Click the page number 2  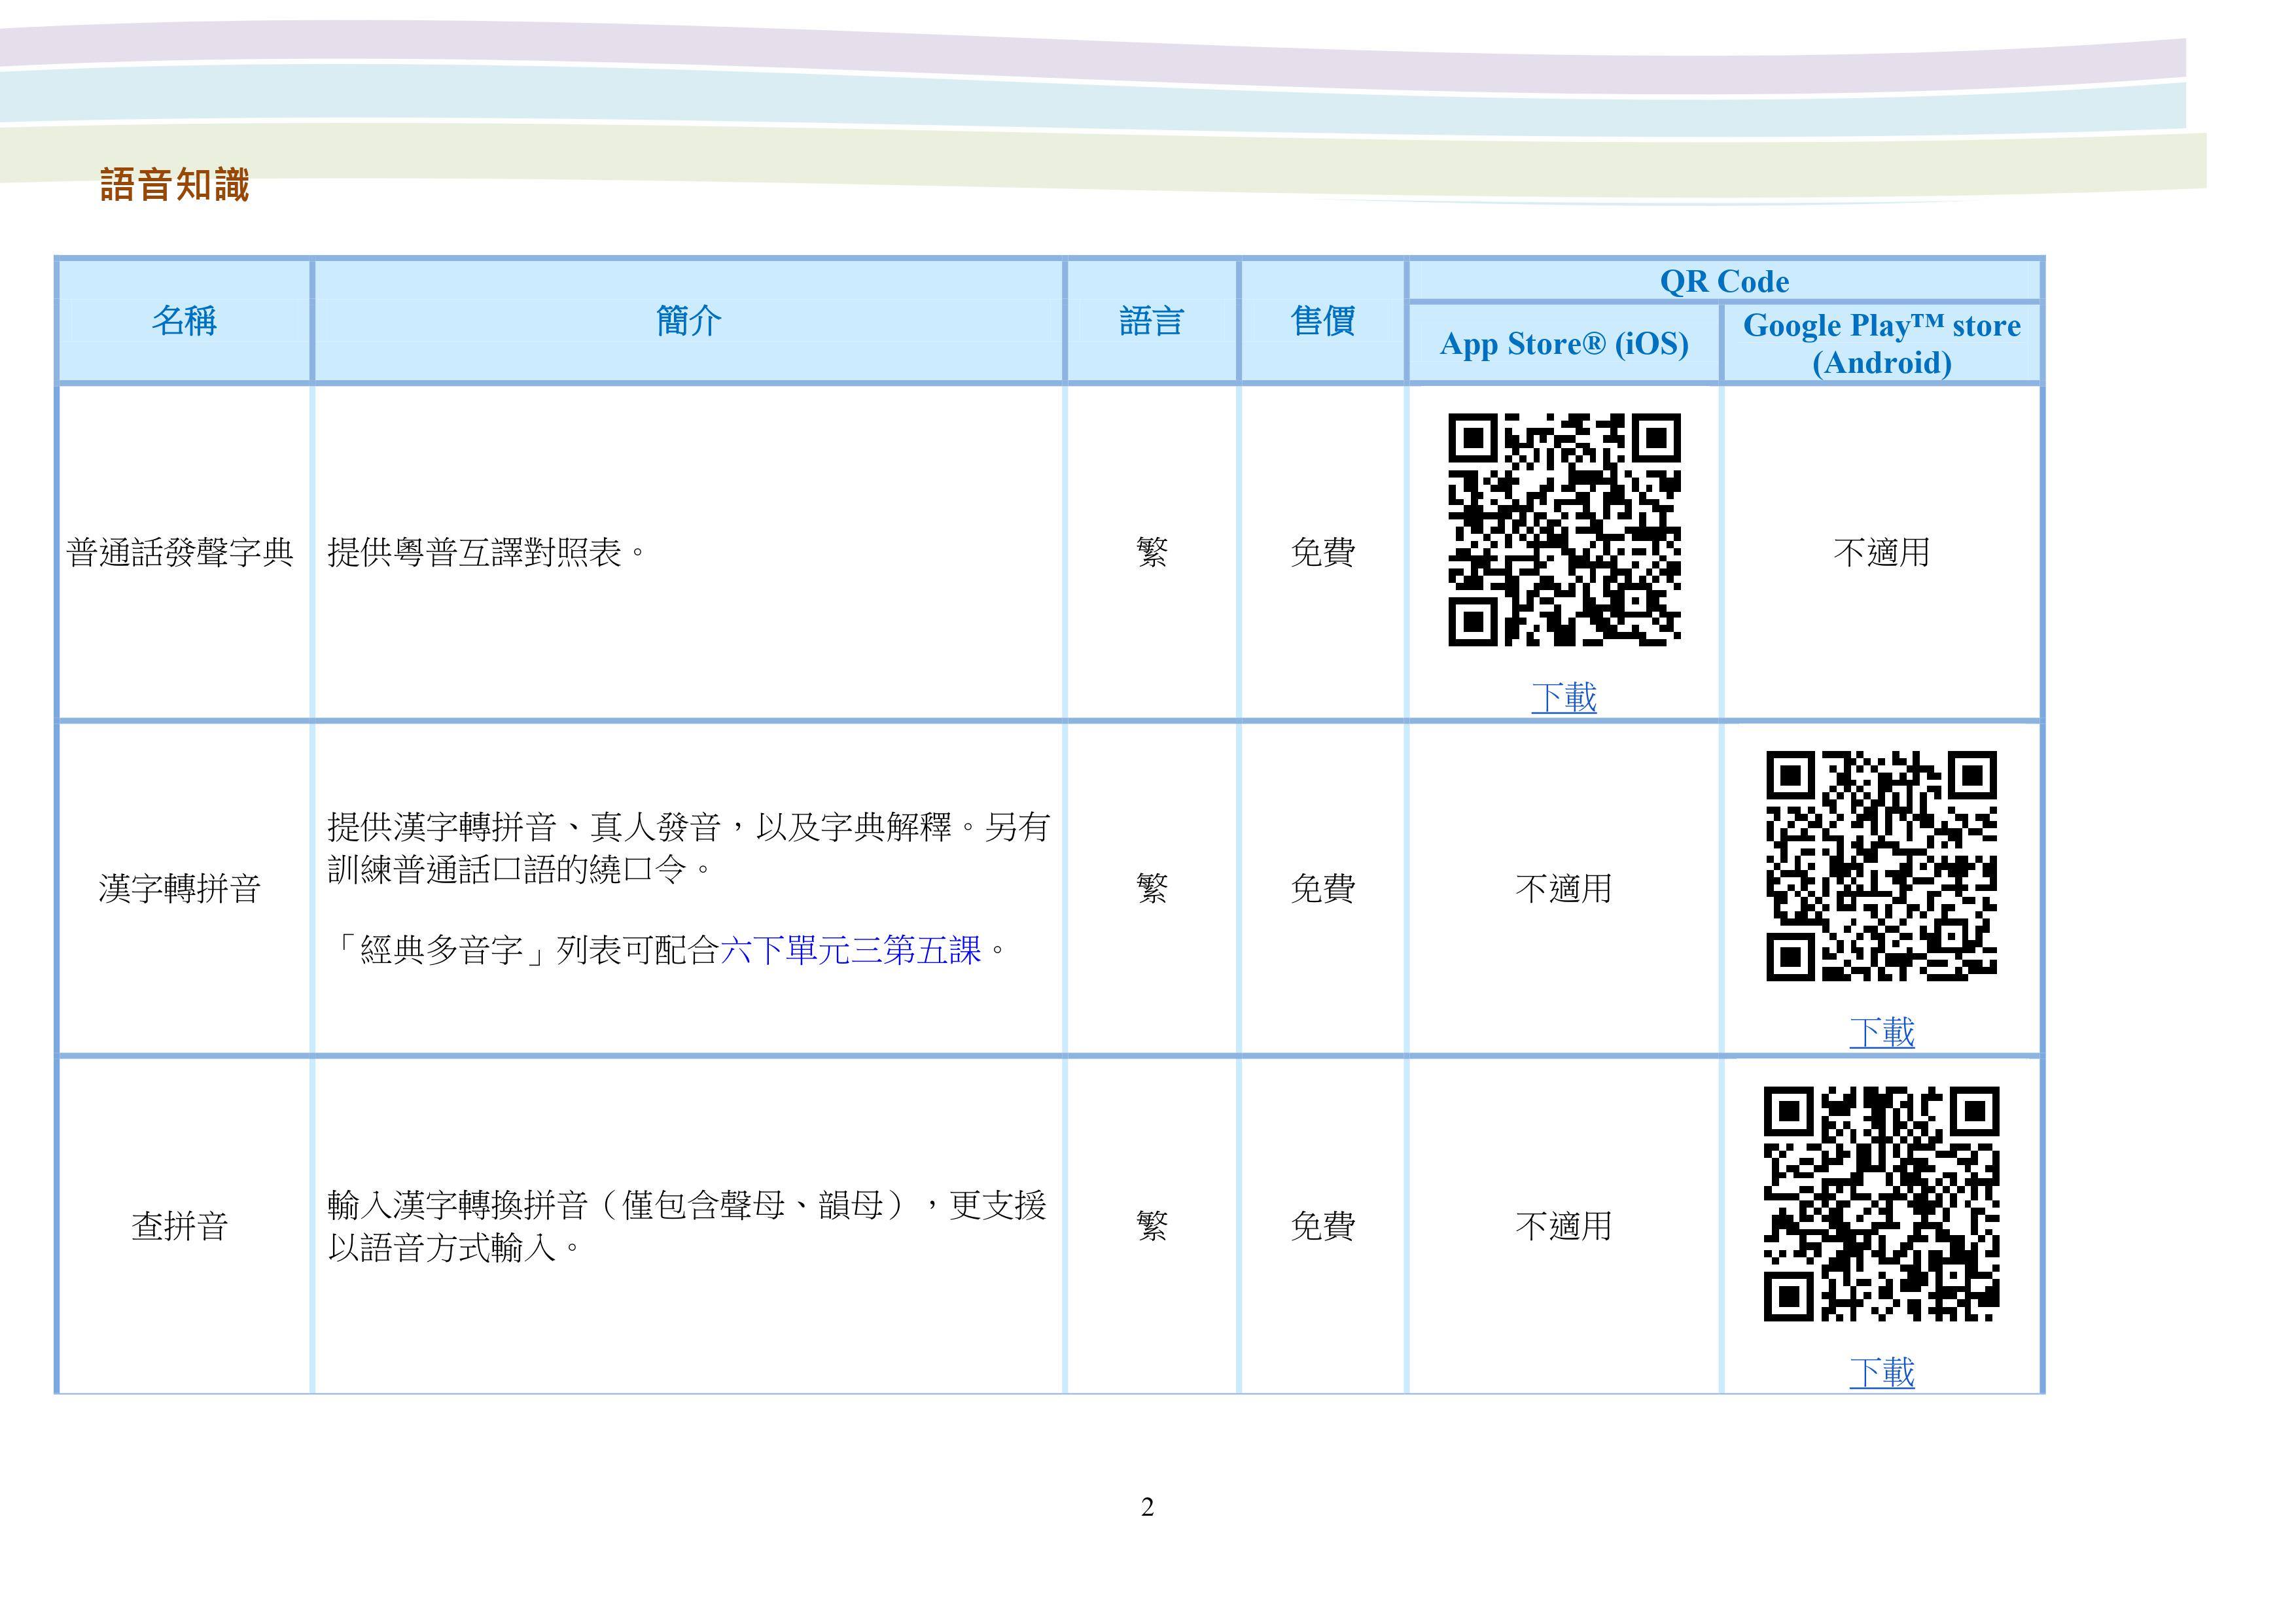point(1147,1507)
